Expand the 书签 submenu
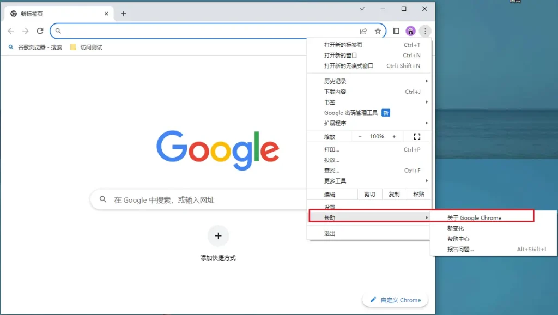 tap(369, 102)
